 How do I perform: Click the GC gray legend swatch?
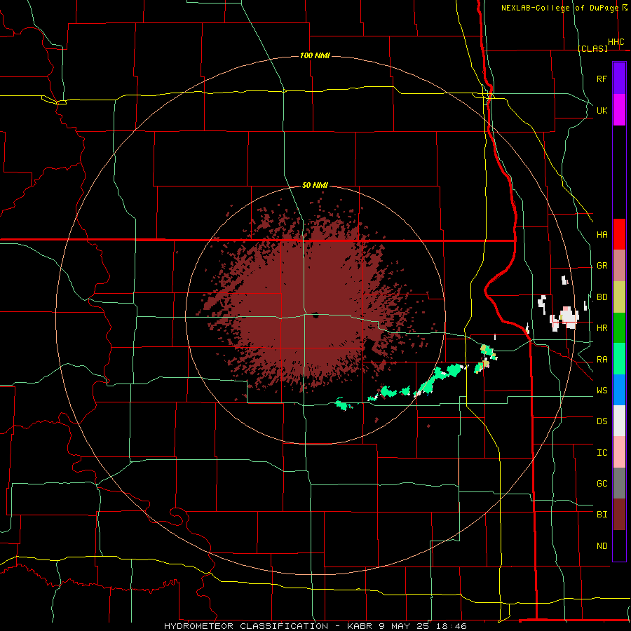619,483
